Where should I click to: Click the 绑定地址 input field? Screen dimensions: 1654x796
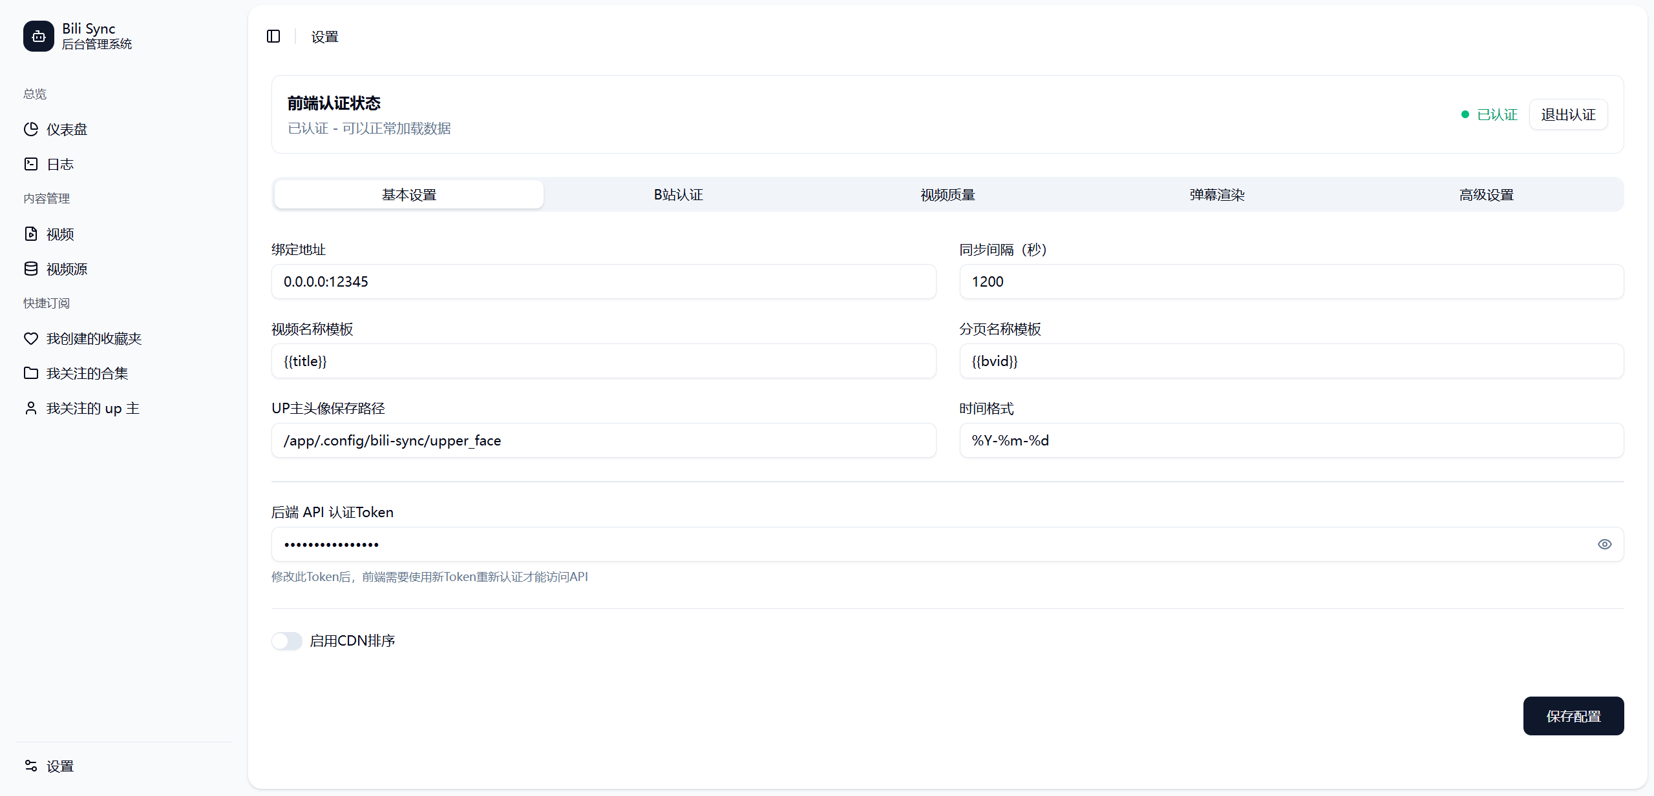603,281
